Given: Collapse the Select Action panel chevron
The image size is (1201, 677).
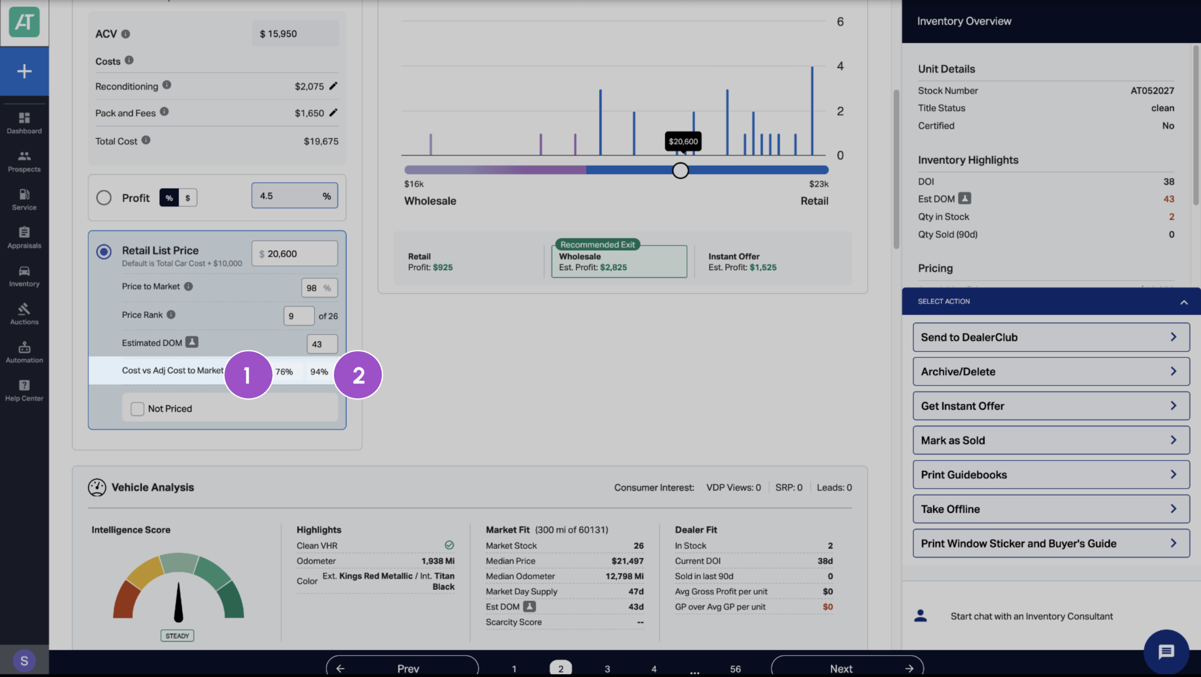Looking at the screenshot, I should pyautogui.click(x=1184, y=302).
